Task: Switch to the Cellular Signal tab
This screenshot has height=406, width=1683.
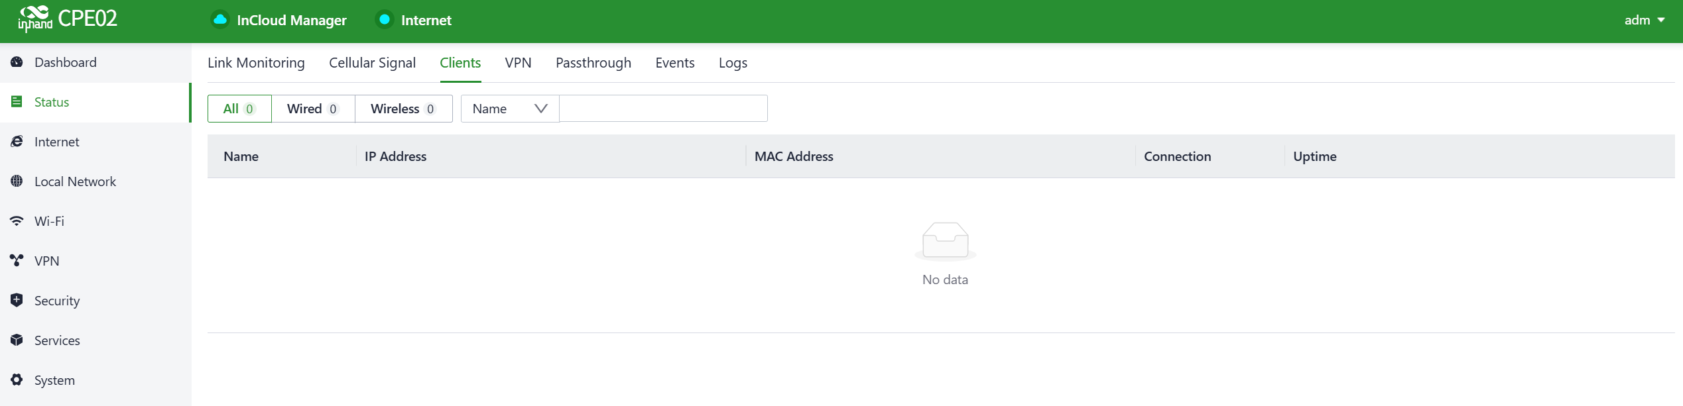Action: click(x=372, y=63)
